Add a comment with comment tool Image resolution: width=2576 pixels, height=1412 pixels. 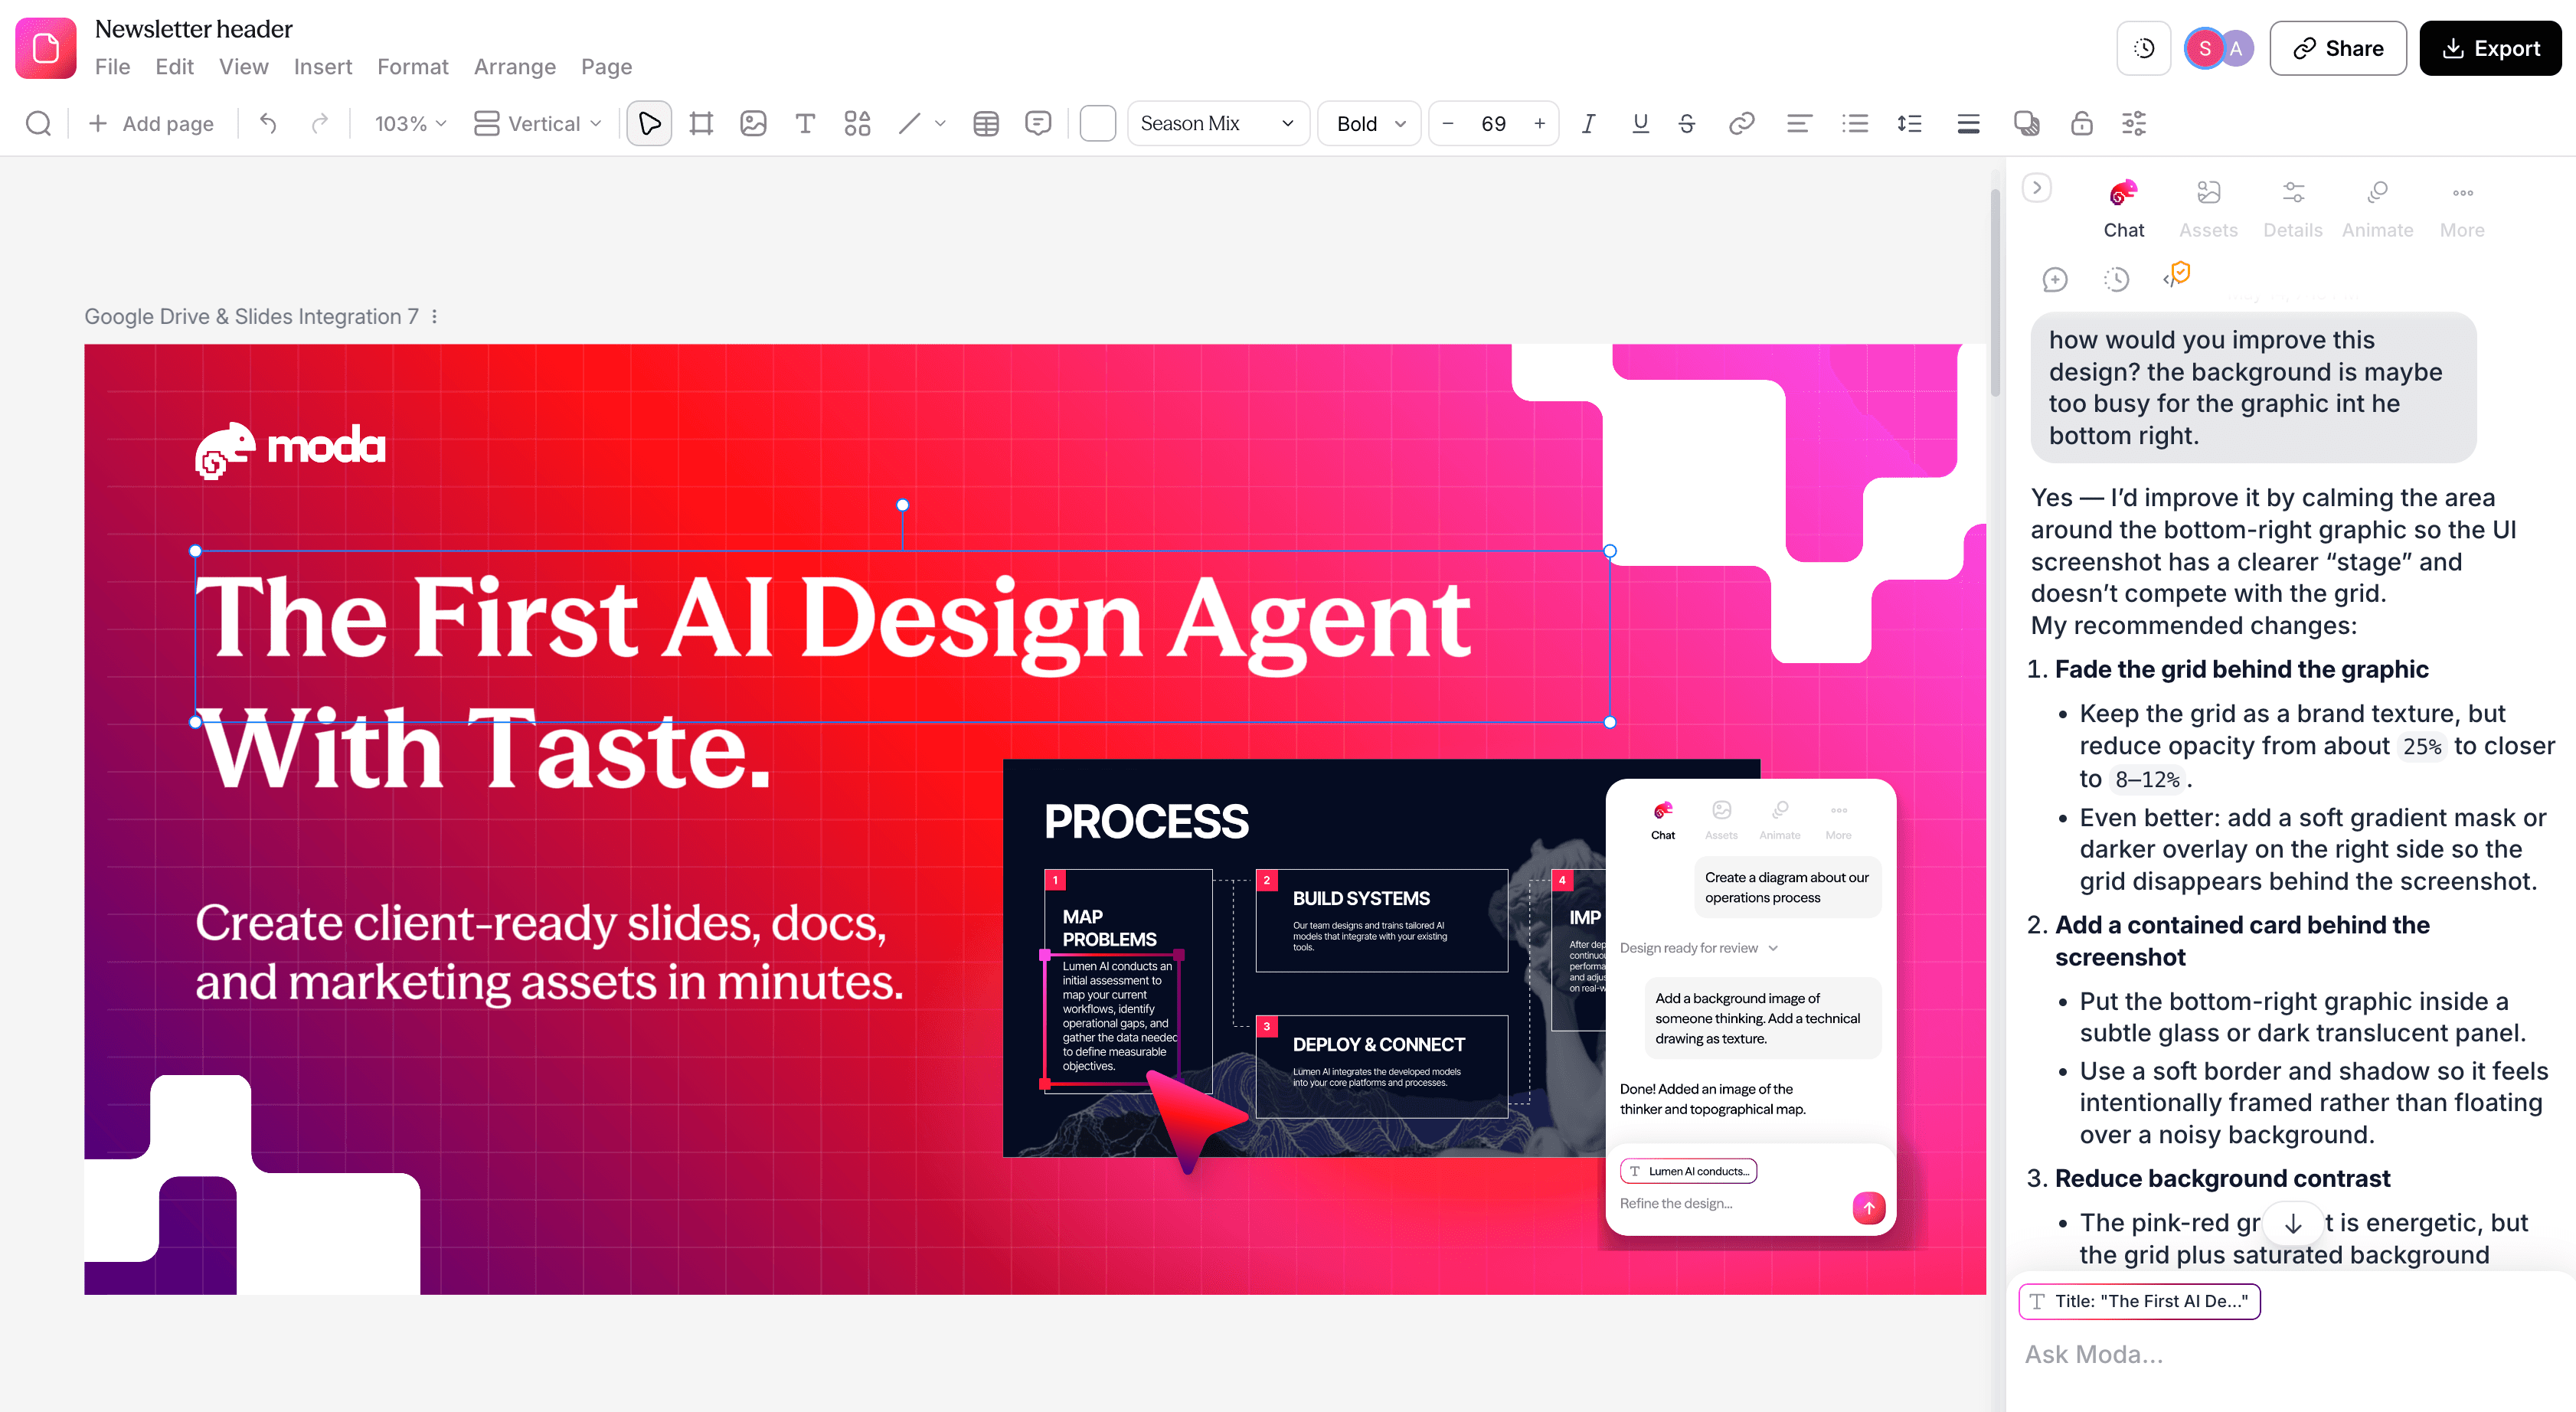[x=1038, y=124]
